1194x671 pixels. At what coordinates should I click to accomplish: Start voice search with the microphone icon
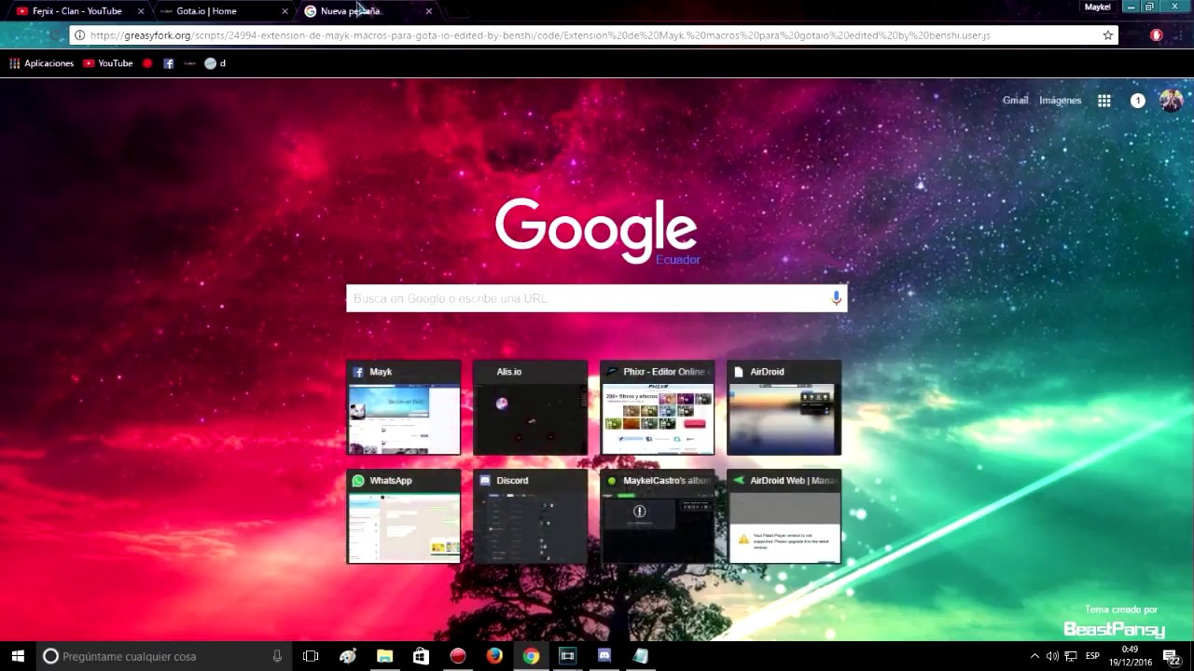coord(837,298)
